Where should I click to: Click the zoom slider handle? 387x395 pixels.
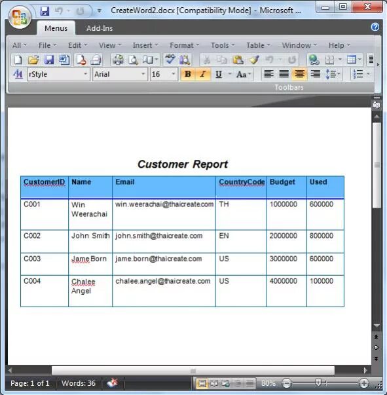coord(318,383)
